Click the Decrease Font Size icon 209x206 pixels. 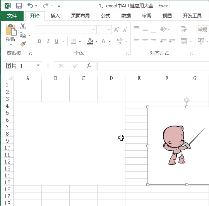click(x=125, y=29)
